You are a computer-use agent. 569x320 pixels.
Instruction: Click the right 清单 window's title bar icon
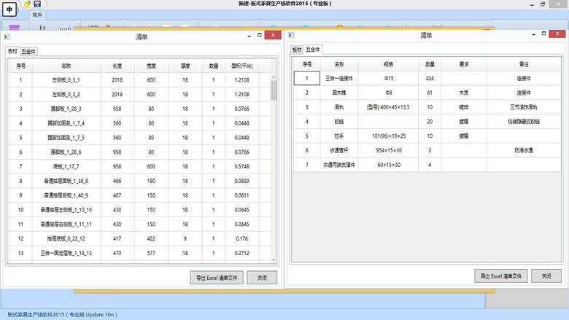(292, 35)
